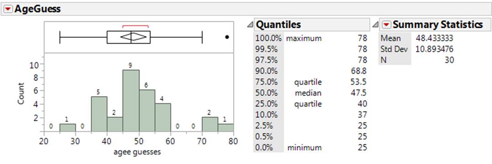Click the Mean value 48.433333
This screenshot has width=492, height=164.
pos(435,38)
